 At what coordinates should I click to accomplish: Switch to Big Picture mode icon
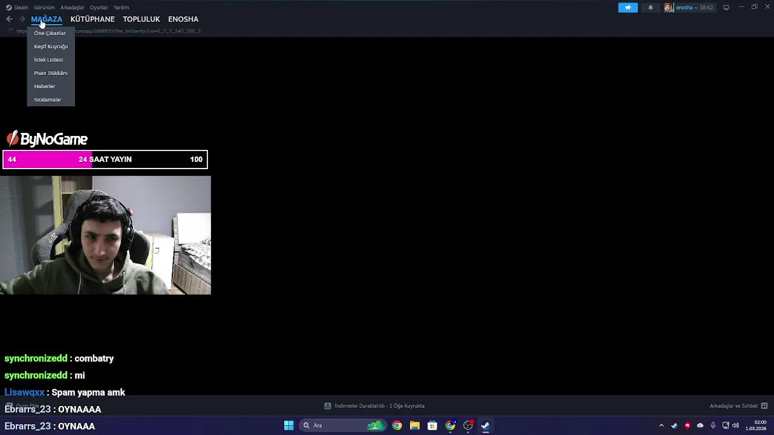(x=726, y=7)
